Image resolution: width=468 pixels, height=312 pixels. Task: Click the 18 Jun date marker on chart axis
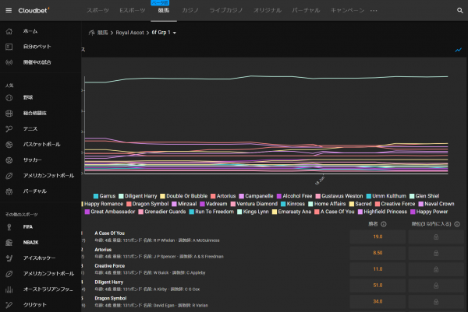[x=320, y=181]
